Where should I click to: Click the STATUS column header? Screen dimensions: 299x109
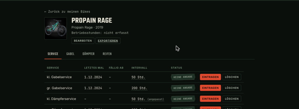[x=176, y=68]
